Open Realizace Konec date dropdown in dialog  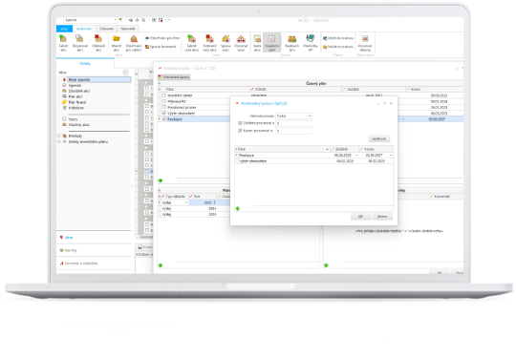click(391, 156)
